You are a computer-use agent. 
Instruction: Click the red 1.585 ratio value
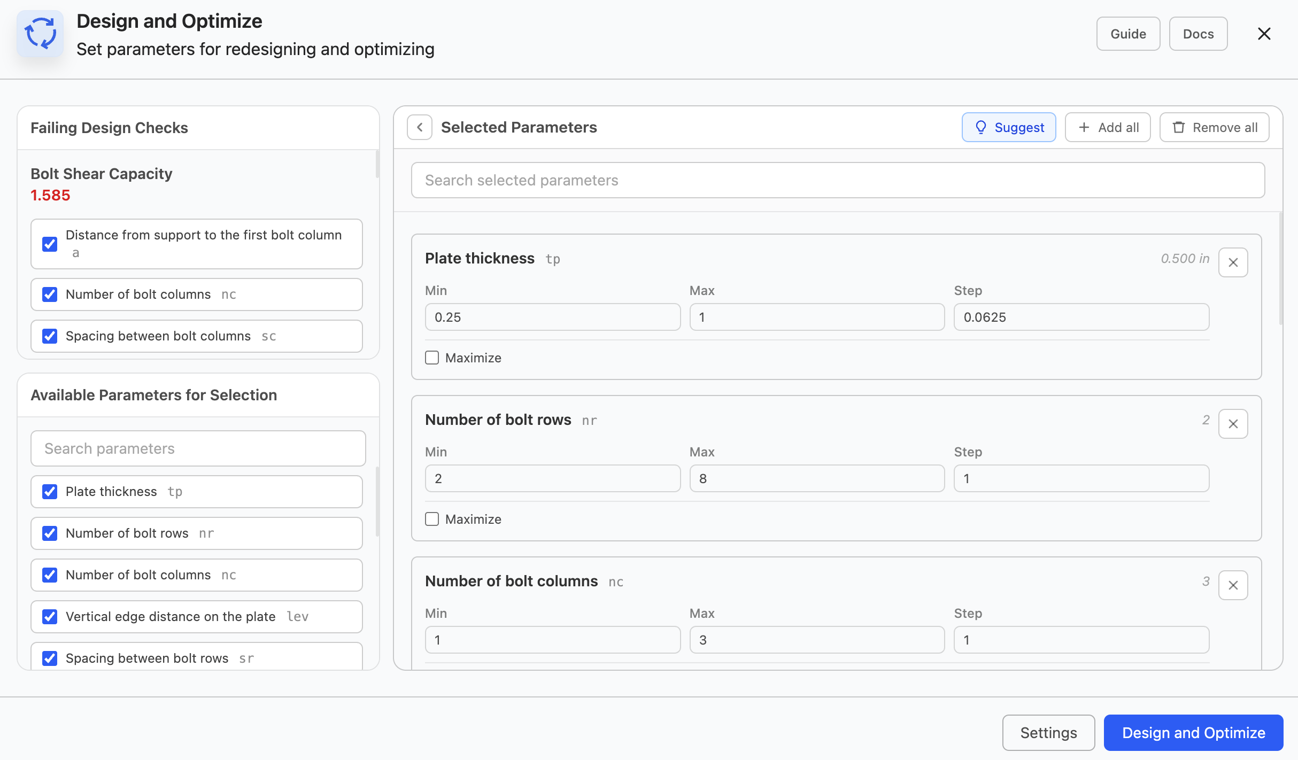pyautogui.click(x=50, y=195)
